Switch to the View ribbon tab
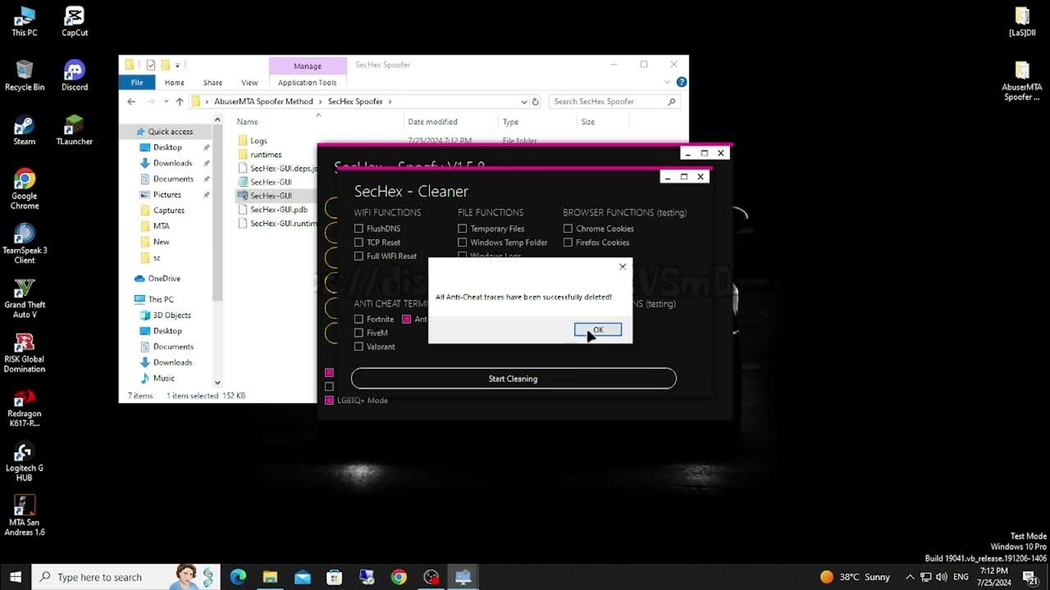1050x590 pixels. click(x=249, y=83)
